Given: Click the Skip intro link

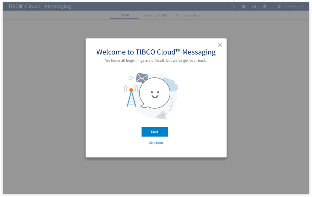Looking at the screenshot, I should tap(156, 143).
